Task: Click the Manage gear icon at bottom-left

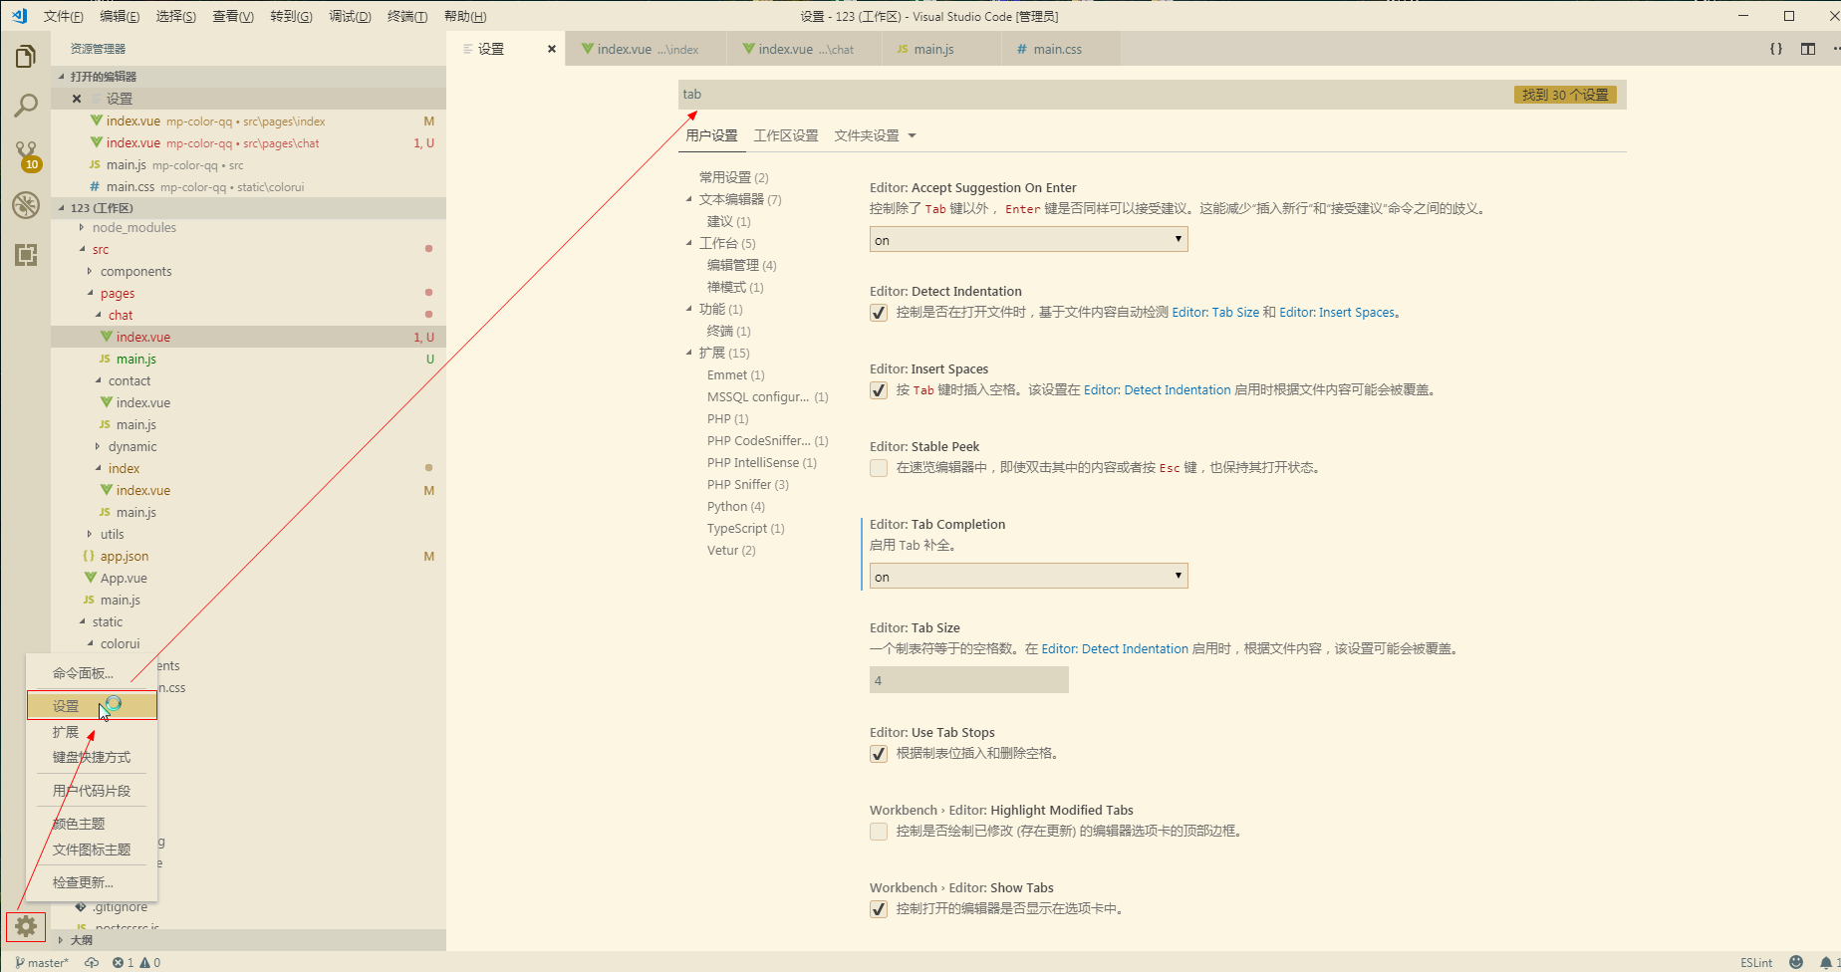Action: (x=26, y=926)
